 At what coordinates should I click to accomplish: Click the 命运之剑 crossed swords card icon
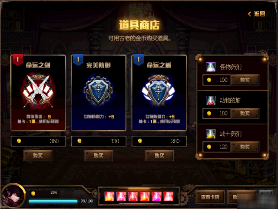pos(38,91)
